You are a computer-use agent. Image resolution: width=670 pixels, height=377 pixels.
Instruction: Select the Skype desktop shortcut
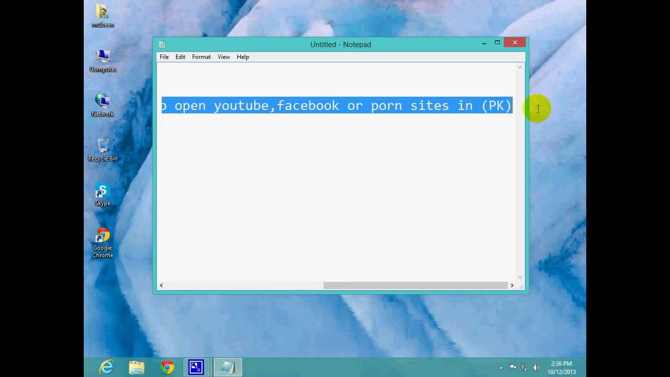(x=103, y=195)
